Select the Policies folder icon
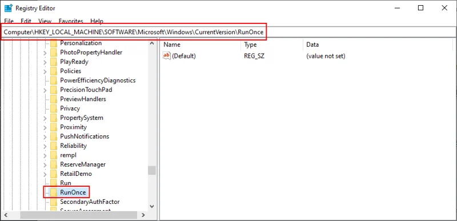The image size is (457, 221). (x=54, y=71)
